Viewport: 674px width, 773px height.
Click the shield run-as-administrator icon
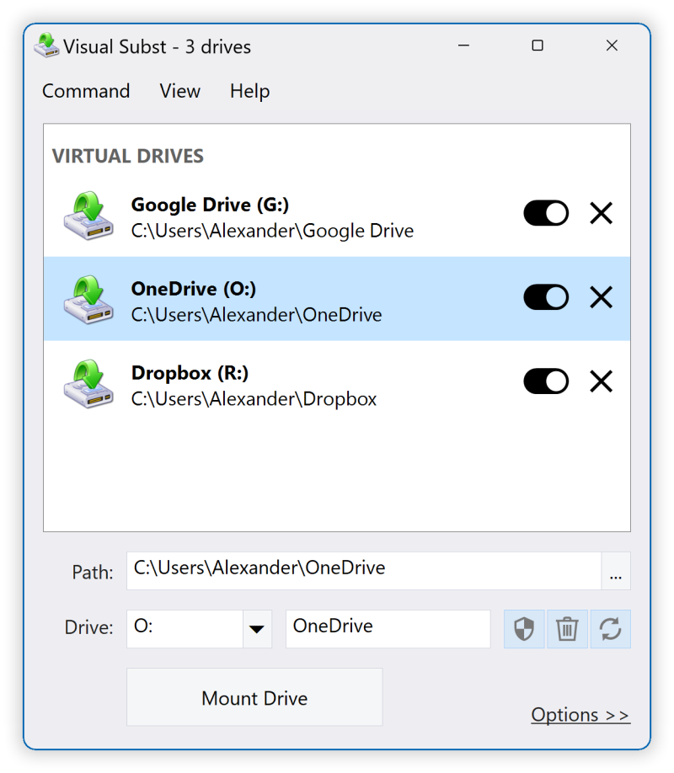tap(524, 629)
